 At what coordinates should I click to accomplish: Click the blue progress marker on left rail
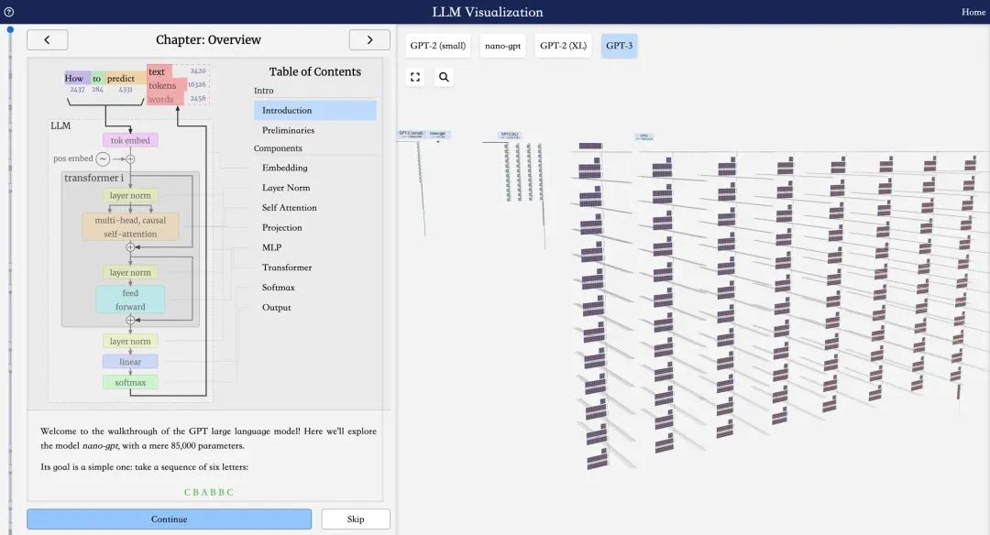pyautogui.click(x=10, y=29)
